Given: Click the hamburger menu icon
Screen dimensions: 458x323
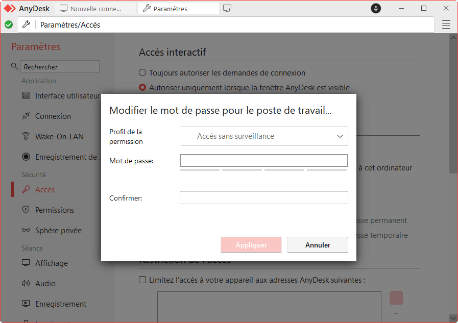Looking at the screenshot, I should pyautogui.click(x=446, y=24).
